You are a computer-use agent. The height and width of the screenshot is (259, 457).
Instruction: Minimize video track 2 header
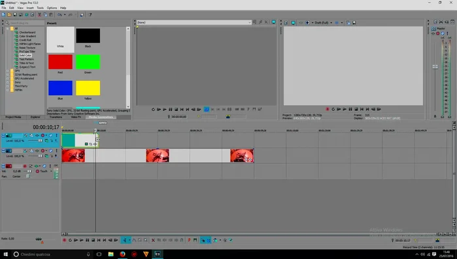coord(3,151)
